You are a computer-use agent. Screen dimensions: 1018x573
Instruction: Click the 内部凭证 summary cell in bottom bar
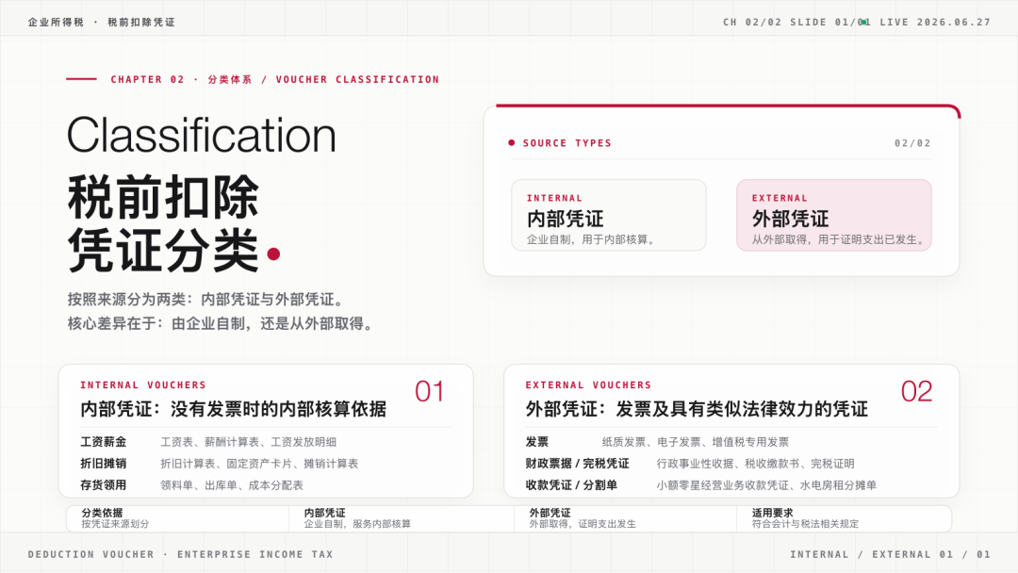click(402, 518)
